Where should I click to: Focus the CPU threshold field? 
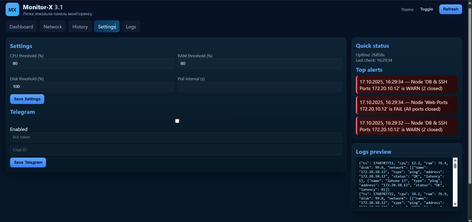92,64
